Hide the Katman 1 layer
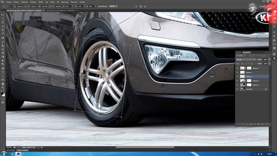This screenshot has width=277, height=156. tap(237, 85)
